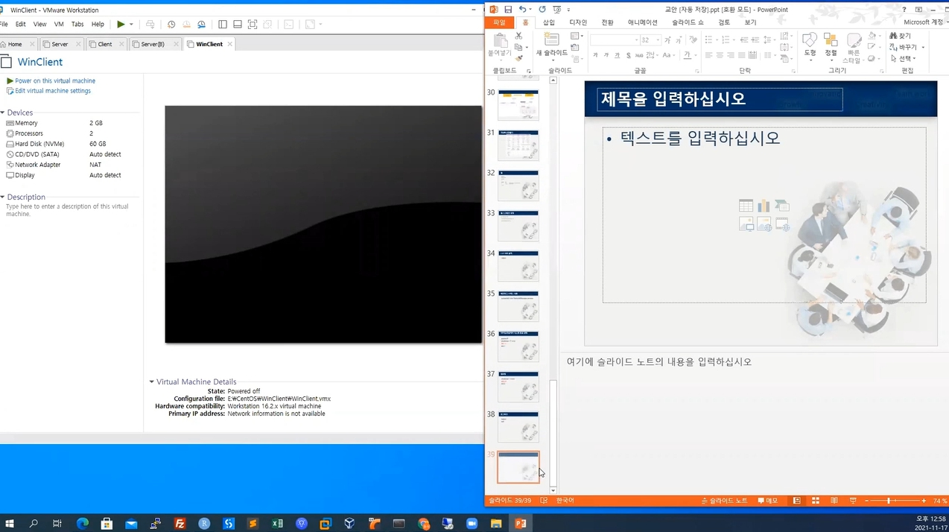The width and height of the screenshot is (949, 532).
Task: Open the 삽입 ribbon tab
Action: pyautogui.click(x=549, y=22)
